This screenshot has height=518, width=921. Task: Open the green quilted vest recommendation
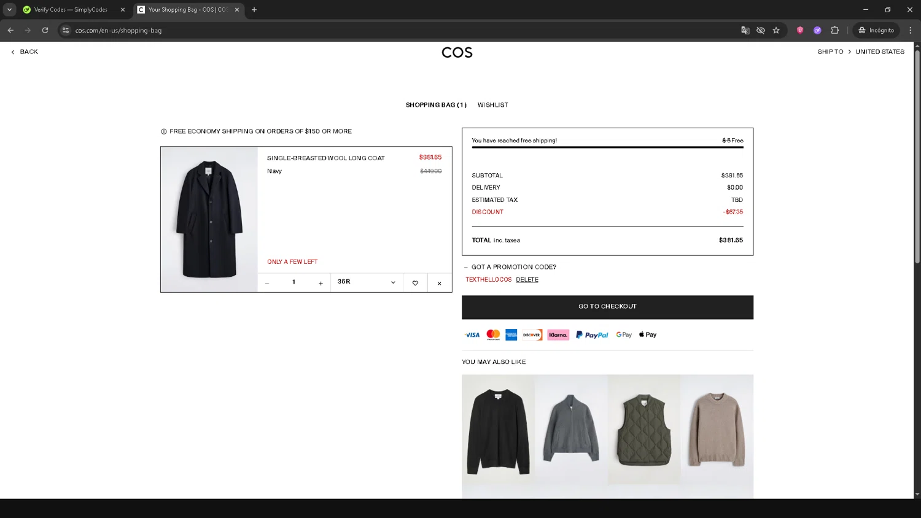coord(644,430)
